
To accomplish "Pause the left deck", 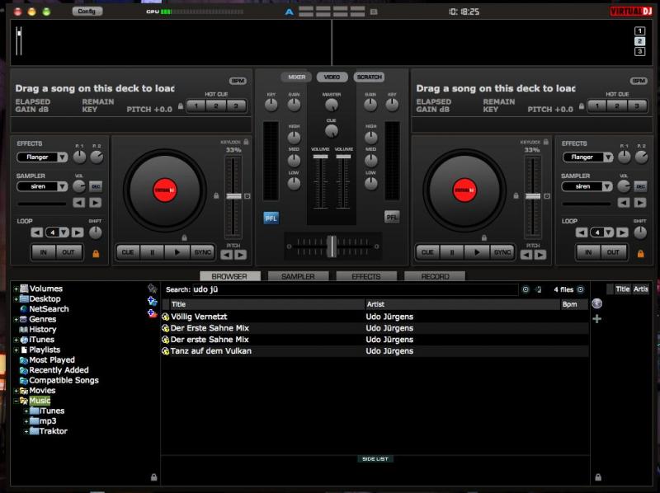I will tap(153, 252).
